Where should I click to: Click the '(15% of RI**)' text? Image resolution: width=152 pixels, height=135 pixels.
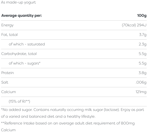tap(20, 101)
